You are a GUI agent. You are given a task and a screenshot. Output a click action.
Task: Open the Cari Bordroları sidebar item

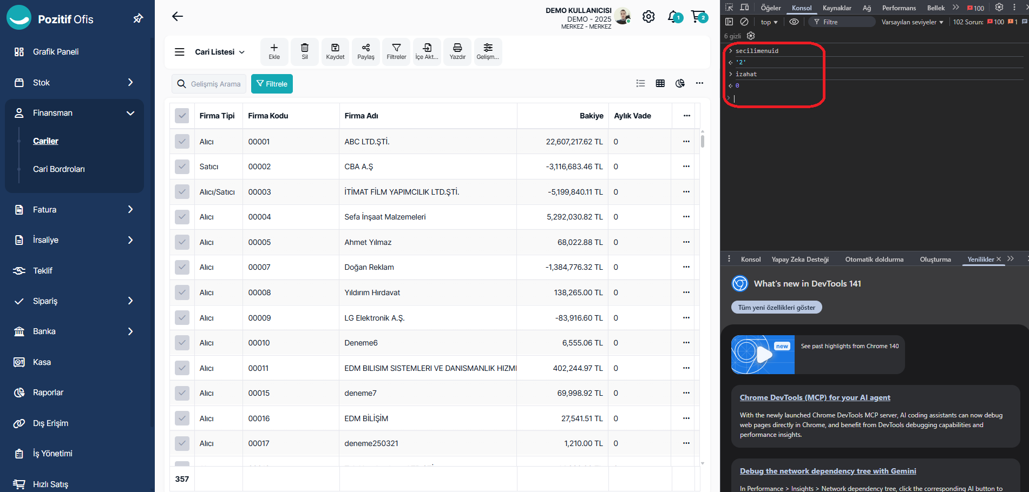click(59, 169)
